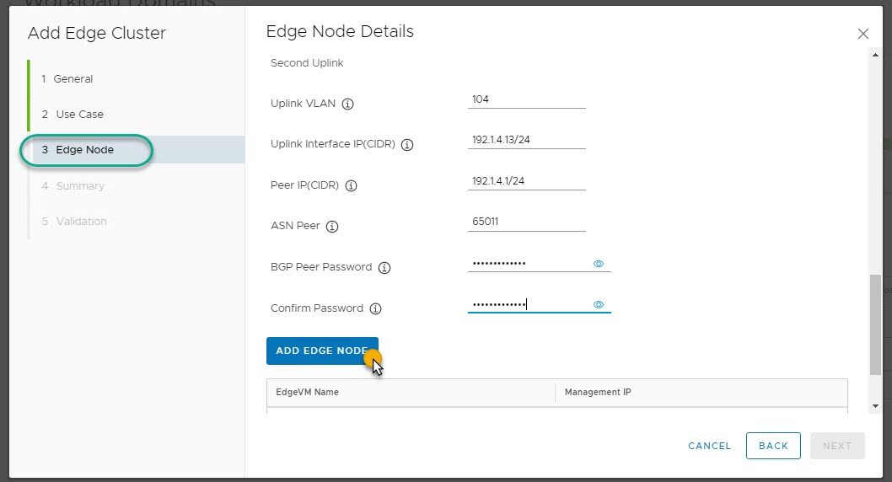Focus the Uplink Interface IP(CIDR) field

coord(526,140)
